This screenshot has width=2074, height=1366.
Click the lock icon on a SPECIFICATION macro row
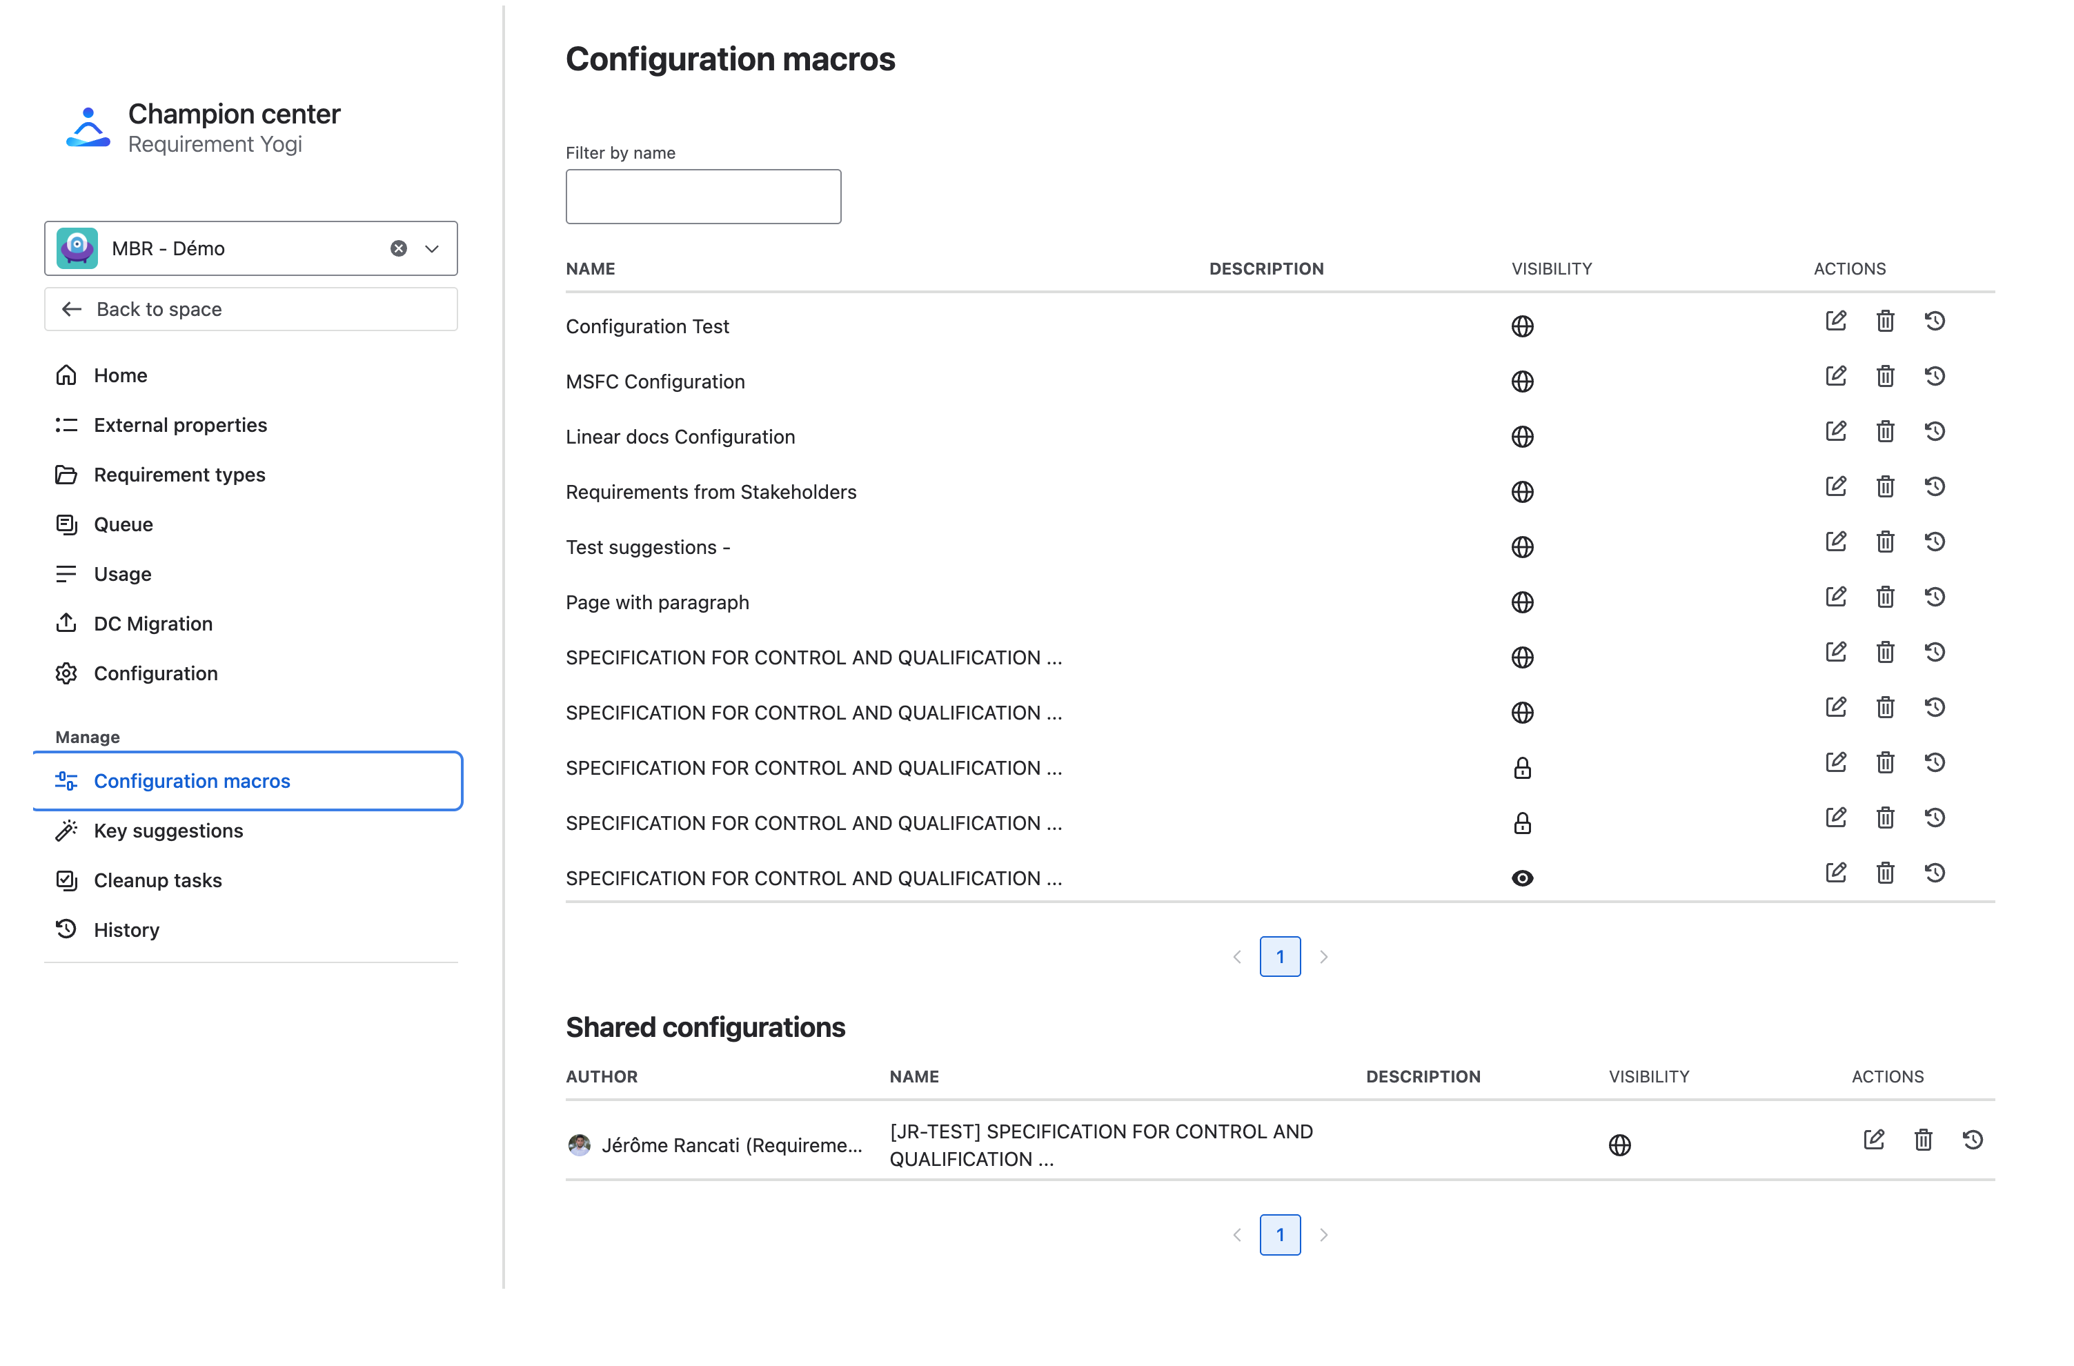coord(1523,767)
